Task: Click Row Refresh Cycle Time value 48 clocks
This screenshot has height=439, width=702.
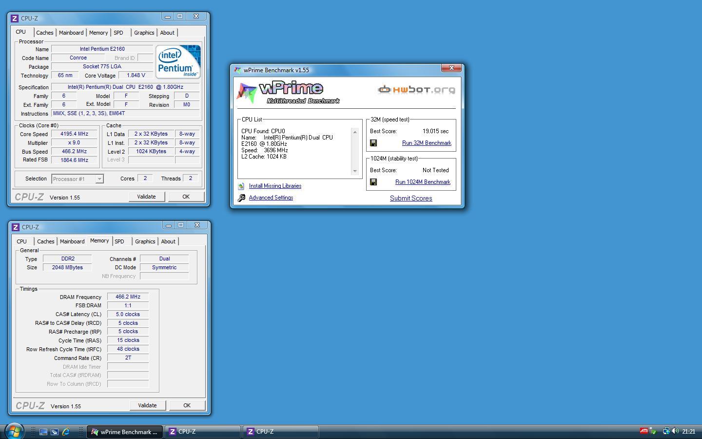Action: pos(128,349)
